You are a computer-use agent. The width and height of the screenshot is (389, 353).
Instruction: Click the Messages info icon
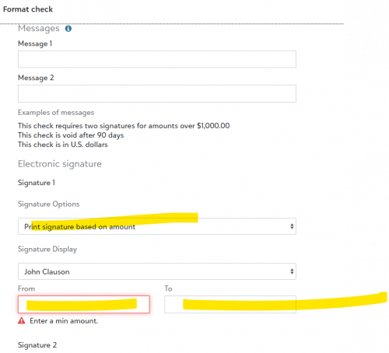click(x=68, y=29)
